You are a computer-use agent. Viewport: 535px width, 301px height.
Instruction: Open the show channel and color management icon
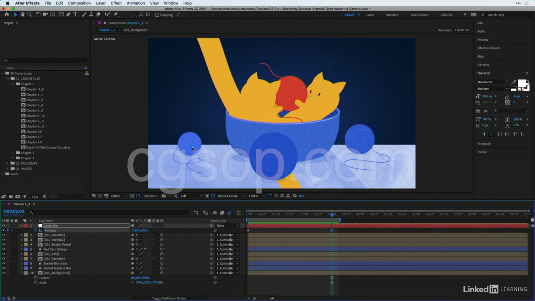(176, 196)
